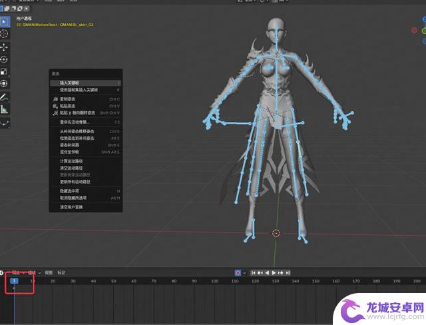Click frame 100 on the timeline ruler
The image size is (426, 325).
coord(214,281)
